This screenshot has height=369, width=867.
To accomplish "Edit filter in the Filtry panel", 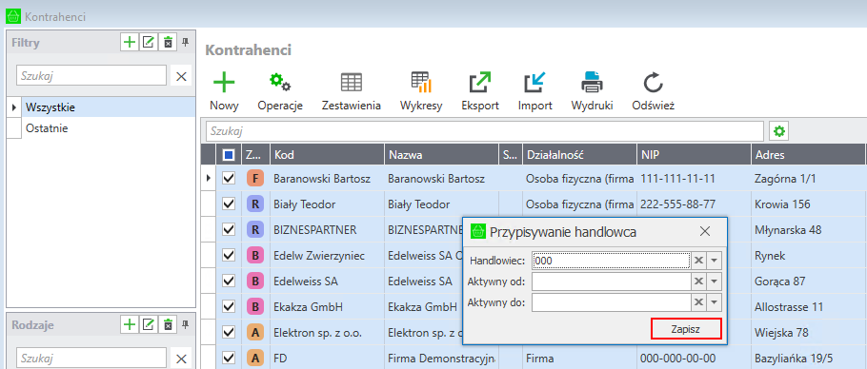I will 148,43.
